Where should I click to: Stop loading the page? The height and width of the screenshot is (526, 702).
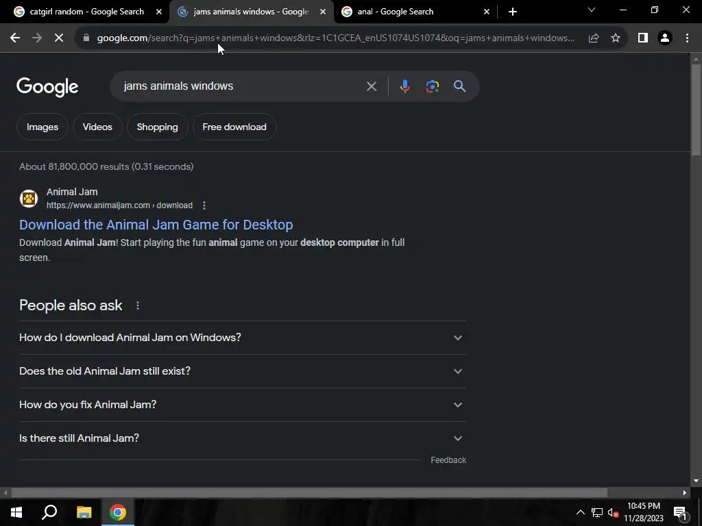59,38
